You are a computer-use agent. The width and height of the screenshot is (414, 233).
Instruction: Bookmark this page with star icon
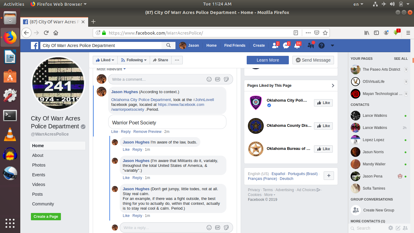tap(325, 33)
